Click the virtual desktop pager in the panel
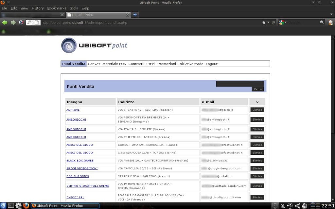 (315, 206)
